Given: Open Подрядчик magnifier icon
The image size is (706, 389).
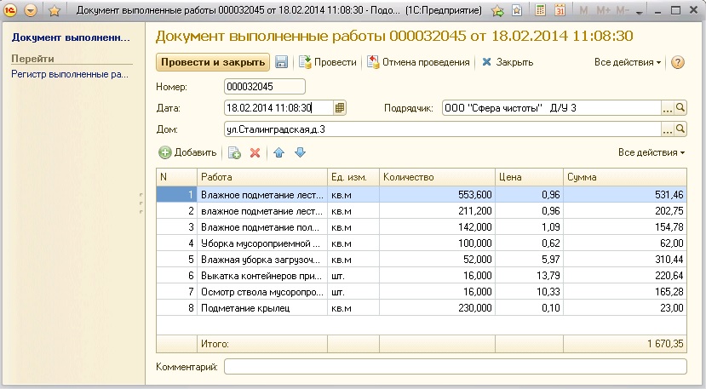Looking at the screenshot, I should 680,107.
